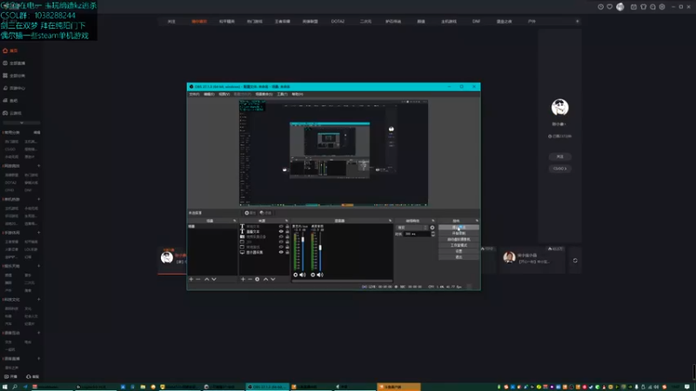Screen dimensions: 696x391
Task: Click first mixer channel volume slider
Action: tap(303, 250)
